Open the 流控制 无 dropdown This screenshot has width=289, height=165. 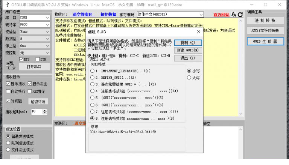(x=35, y=53)
